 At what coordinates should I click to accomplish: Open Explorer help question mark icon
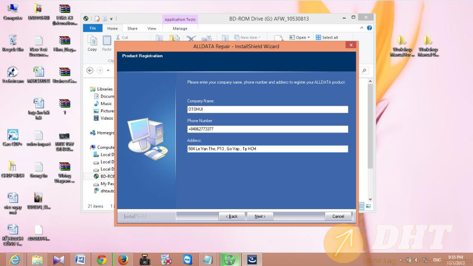pos(369,28)
